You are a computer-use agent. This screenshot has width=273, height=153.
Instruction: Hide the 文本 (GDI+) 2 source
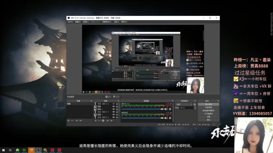click(x=114, y=117)
